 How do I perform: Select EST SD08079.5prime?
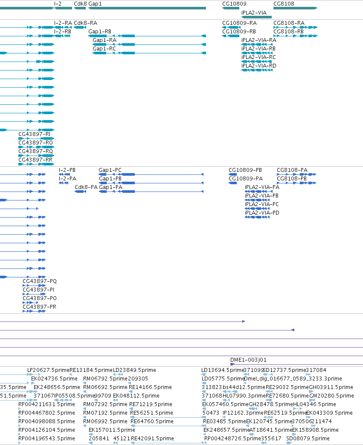point(308,439)
